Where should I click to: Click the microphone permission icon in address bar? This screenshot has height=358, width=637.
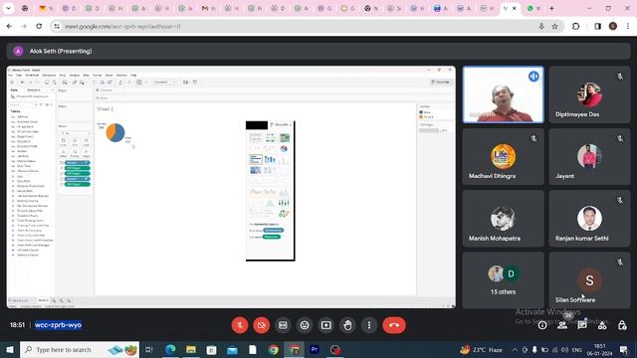click(x=541, y=27)
